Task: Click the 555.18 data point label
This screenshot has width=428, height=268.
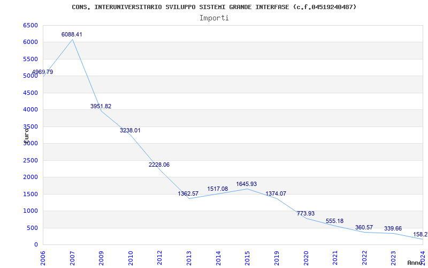Action: (x=335, y=221)
